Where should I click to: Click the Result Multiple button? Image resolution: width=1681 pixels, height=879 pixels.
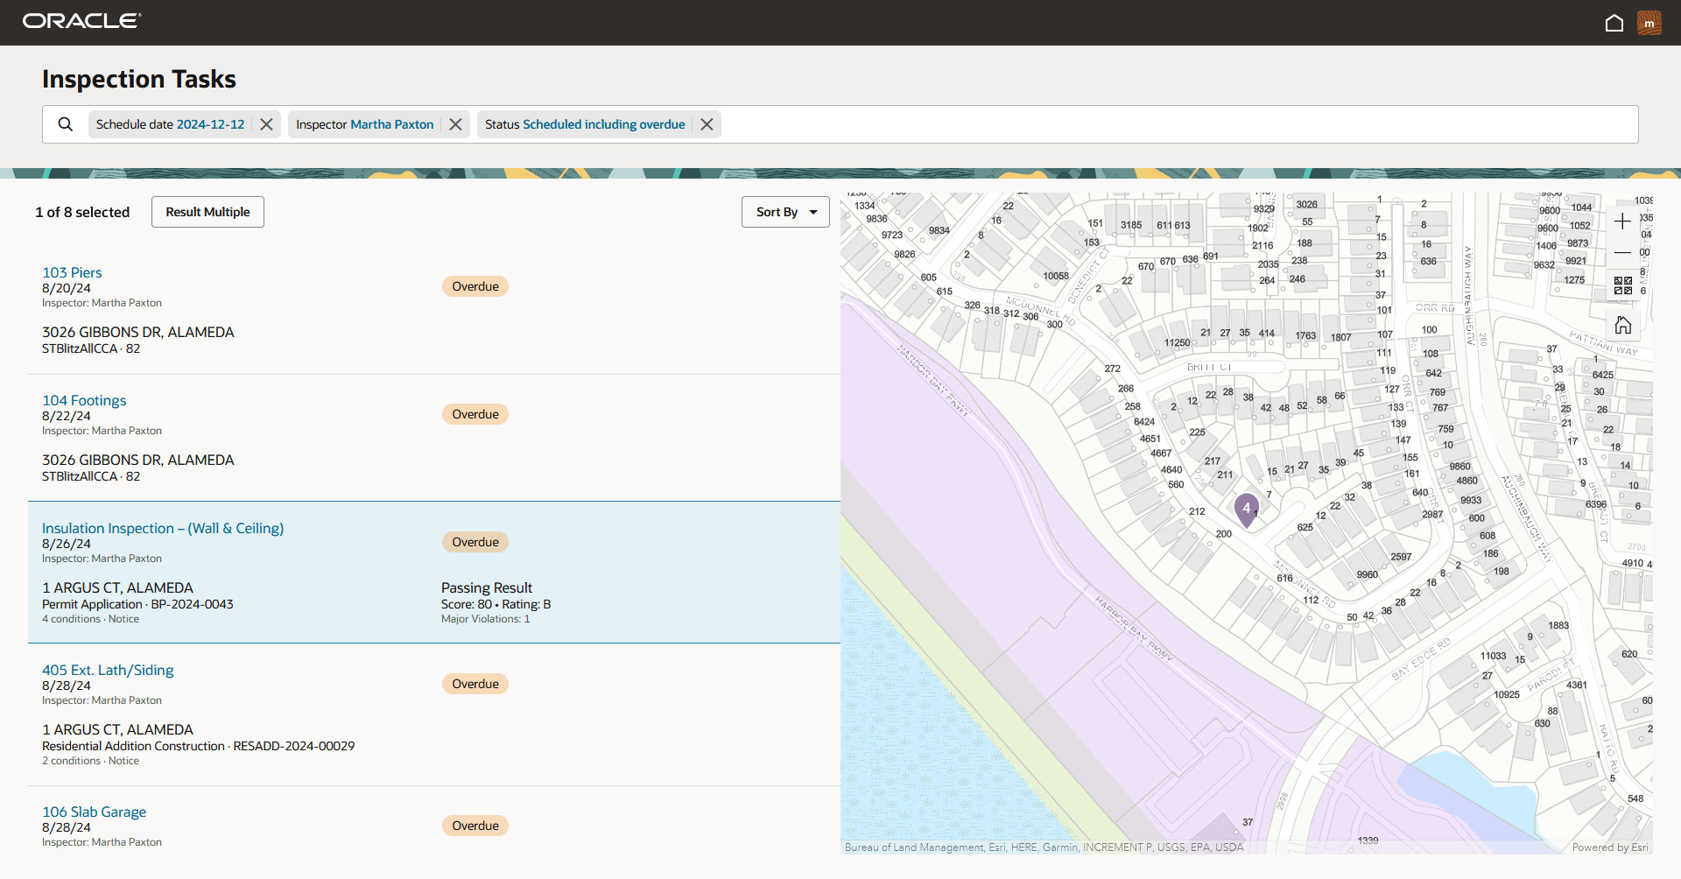click(x=207, y=211)
